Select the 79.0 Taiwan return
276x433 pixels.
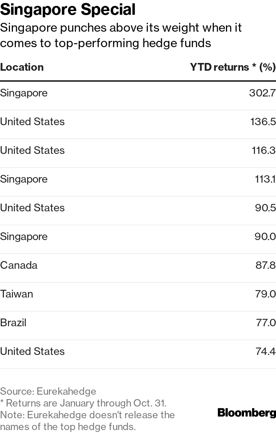265,294
